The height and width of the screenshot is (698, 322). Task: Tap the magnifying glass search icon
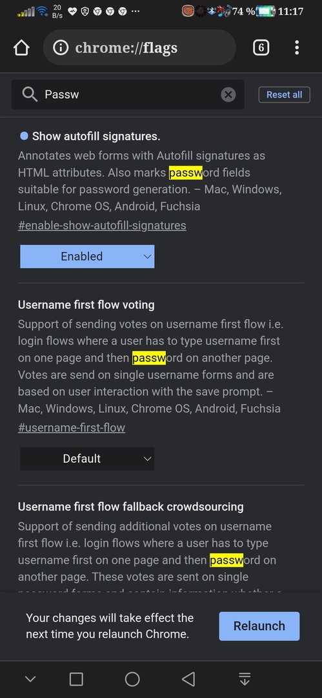pos(30,94)
